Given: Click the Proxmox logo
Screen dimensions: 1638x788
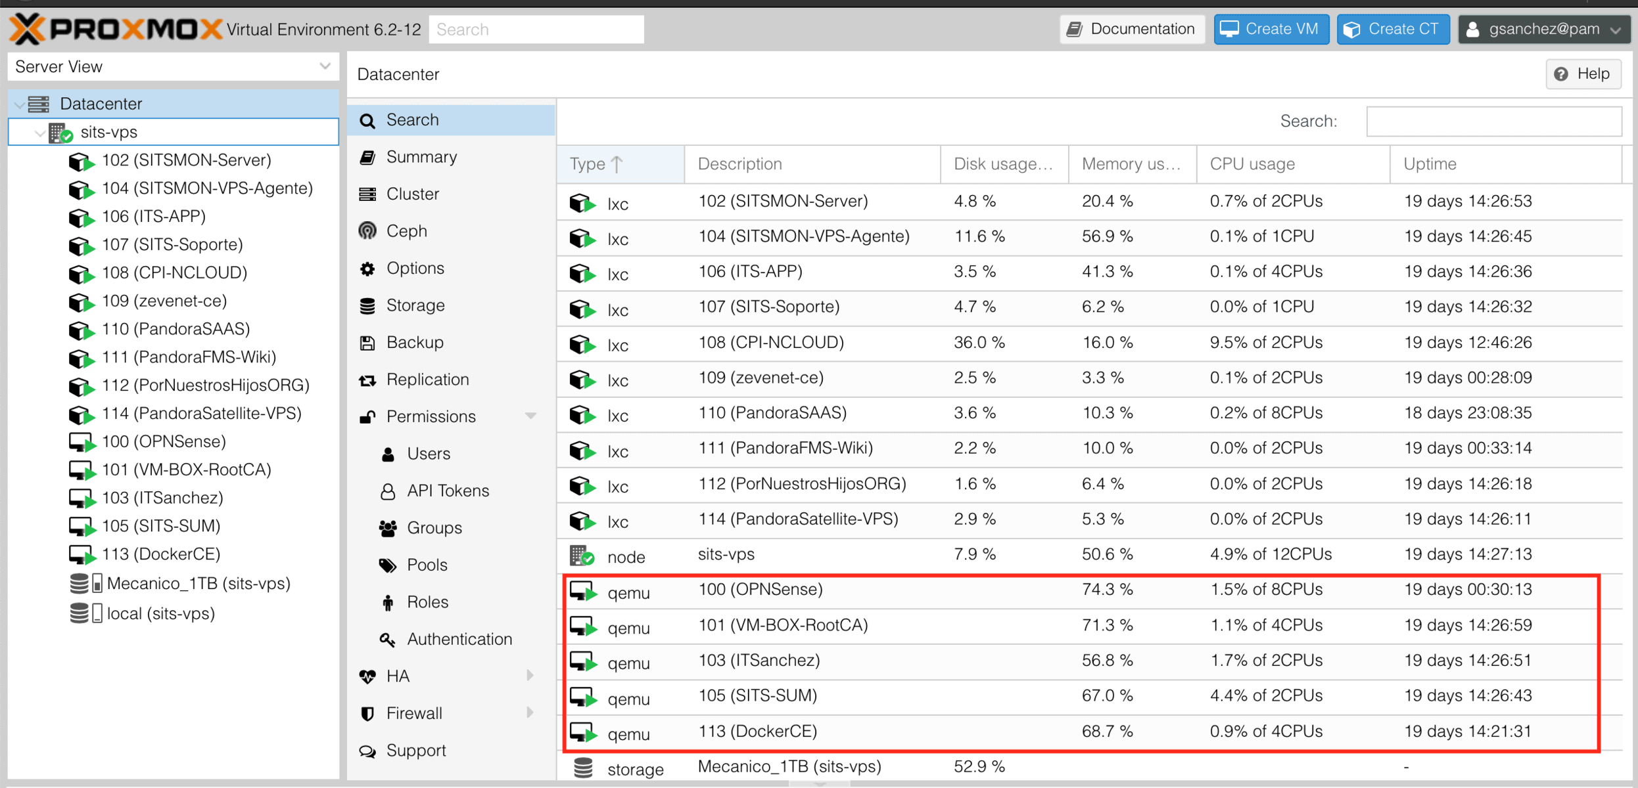Looking at the screenshot, I should (116, 29).
